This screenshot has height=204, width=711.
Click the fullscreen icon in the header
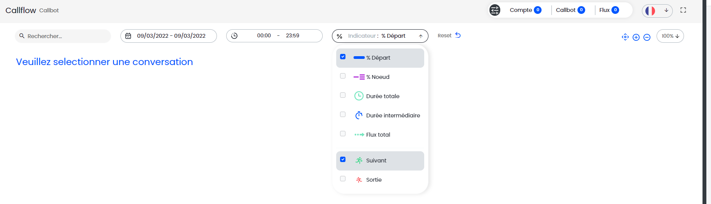[x=683, y=10]
